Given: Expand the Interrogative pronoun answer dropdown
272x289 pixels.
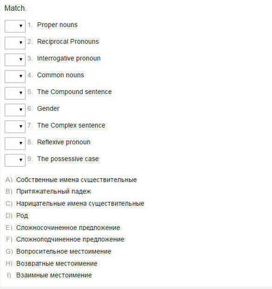Looking at the screenshot, I should [x=15, y=60].
